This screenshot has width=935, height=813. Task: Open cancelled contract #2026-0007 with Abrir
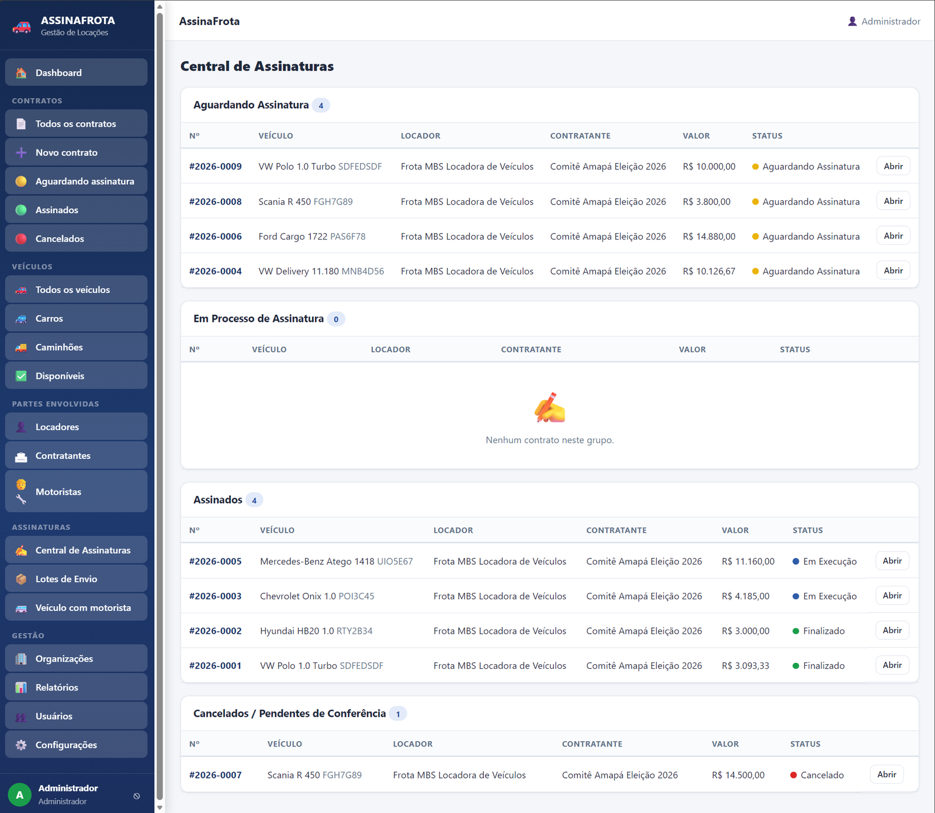(887, 774)
